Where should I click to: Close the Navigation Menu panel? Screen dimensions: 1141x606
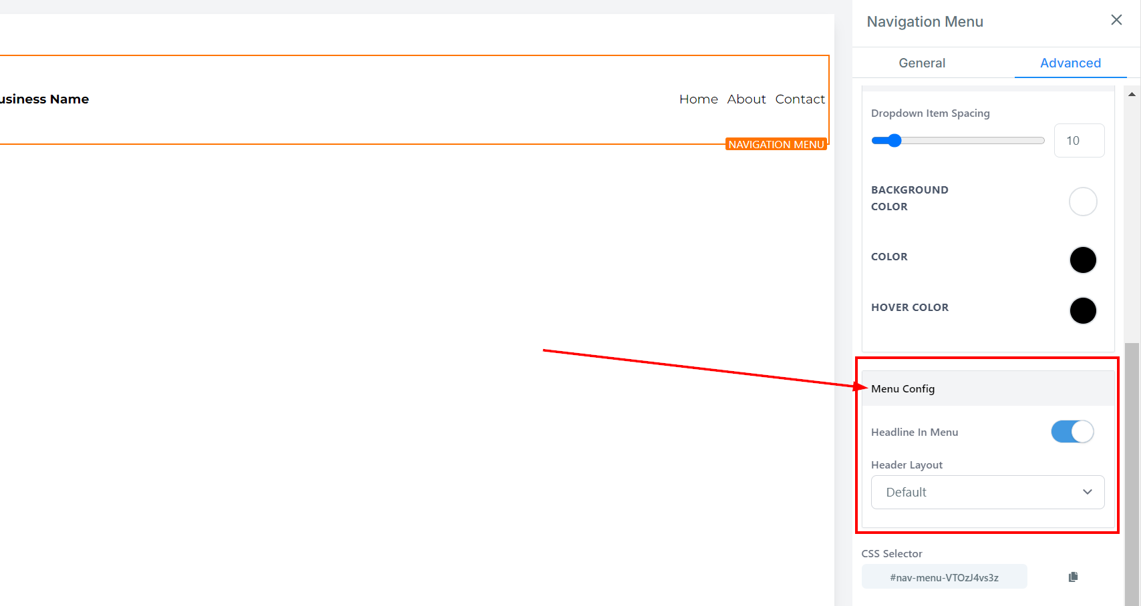coord(1116,20)
